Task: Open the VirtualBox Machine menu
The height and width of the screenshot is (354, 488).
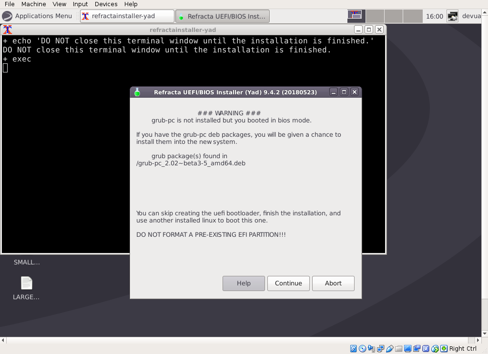Action: point(33,4)
